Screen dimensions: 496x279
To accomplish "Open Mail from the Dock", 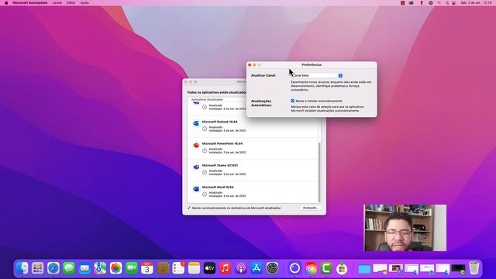I will pos(84,268).
